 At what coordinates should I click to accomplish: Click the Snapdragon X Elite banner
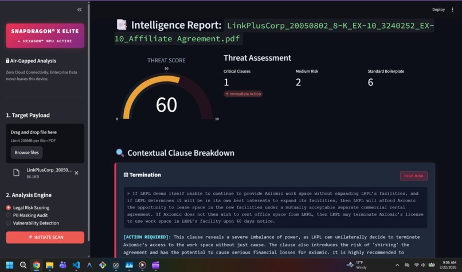tap(45, 36)
